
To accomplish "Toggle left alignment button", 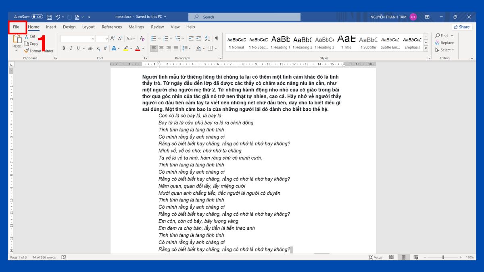I will pos(154,48).
